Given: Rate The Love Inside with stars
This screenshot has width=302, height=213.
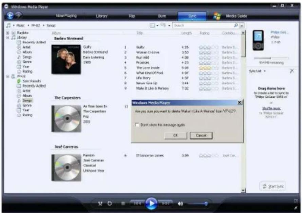Looking at the screenshot, I should click(209, 68).
